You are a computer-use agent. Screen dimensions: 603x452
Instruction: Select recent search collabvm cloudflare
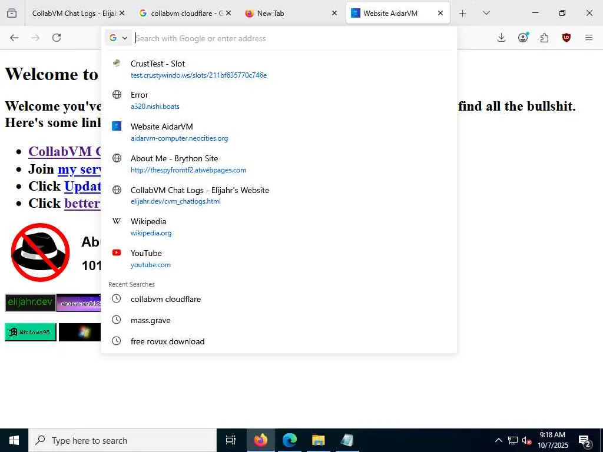(279, 299)
